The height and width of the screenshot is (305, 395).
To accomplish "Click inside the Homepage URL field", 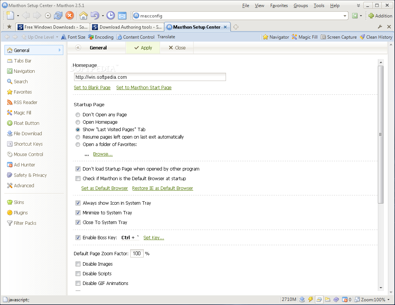I will point(150,77).
